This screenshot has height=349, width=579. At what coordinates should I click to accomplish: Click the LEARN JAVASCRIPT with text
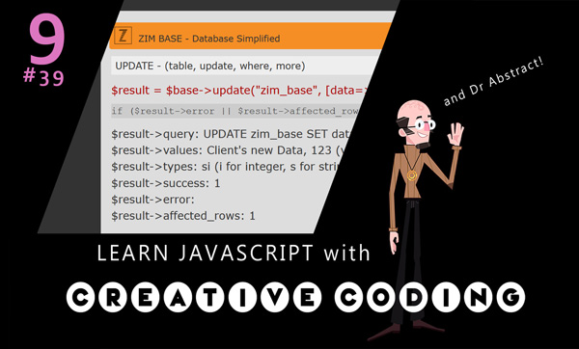(x=234, y=254)
